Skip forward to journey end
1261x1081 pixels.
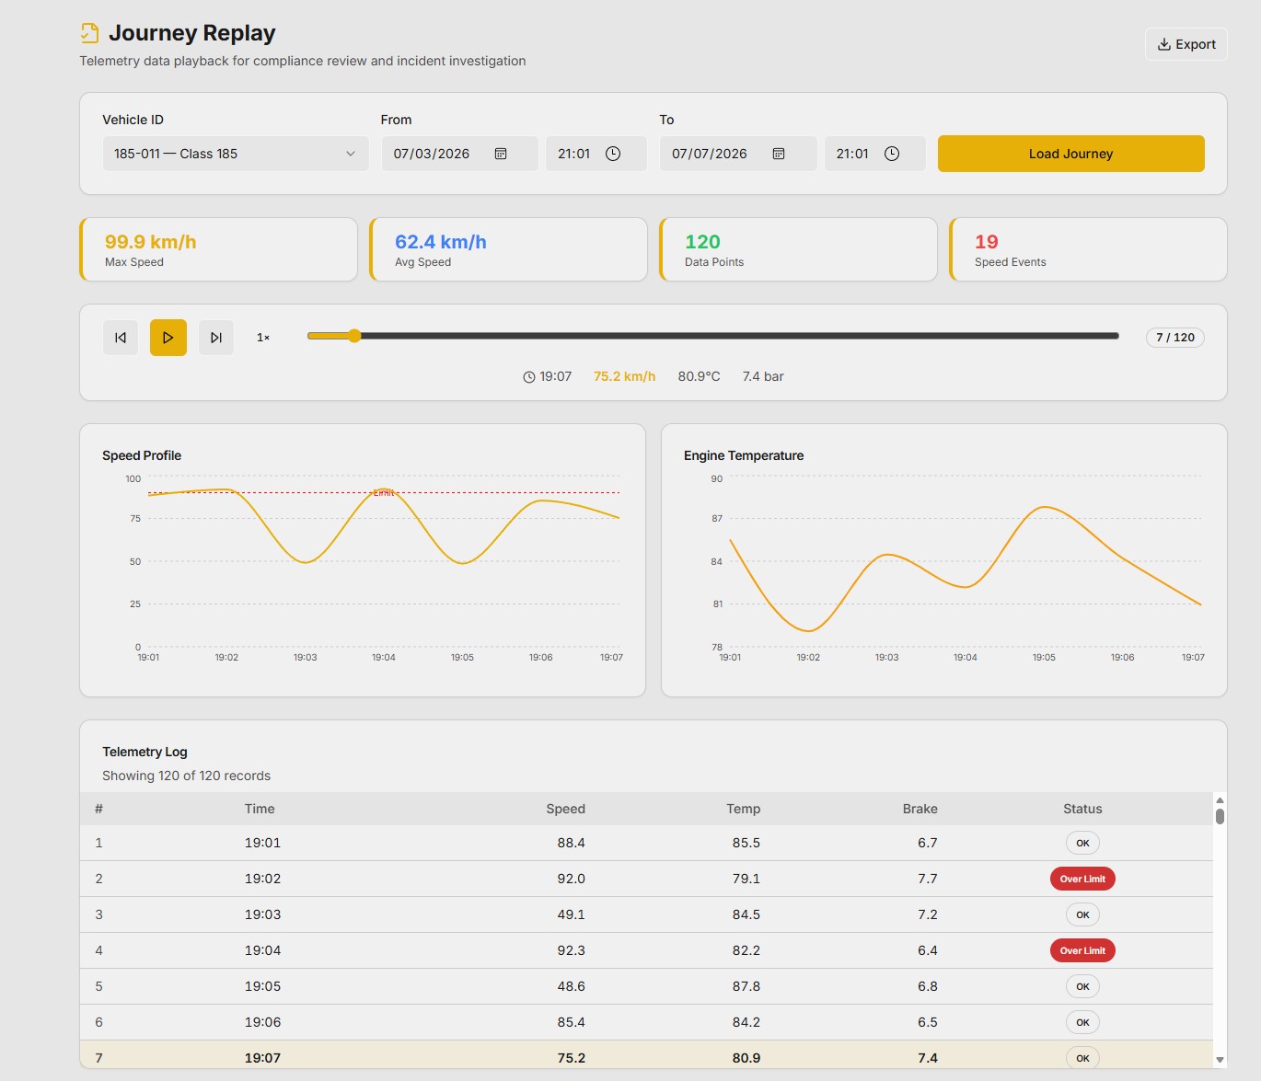pyautogui.click(x=216, y=338)
